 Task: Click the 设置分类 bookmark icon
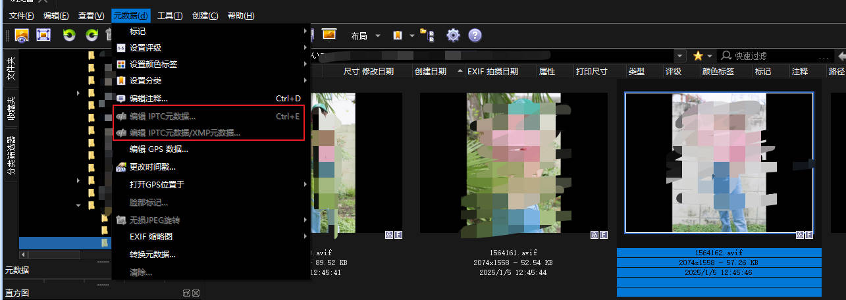tap(120, 80)
